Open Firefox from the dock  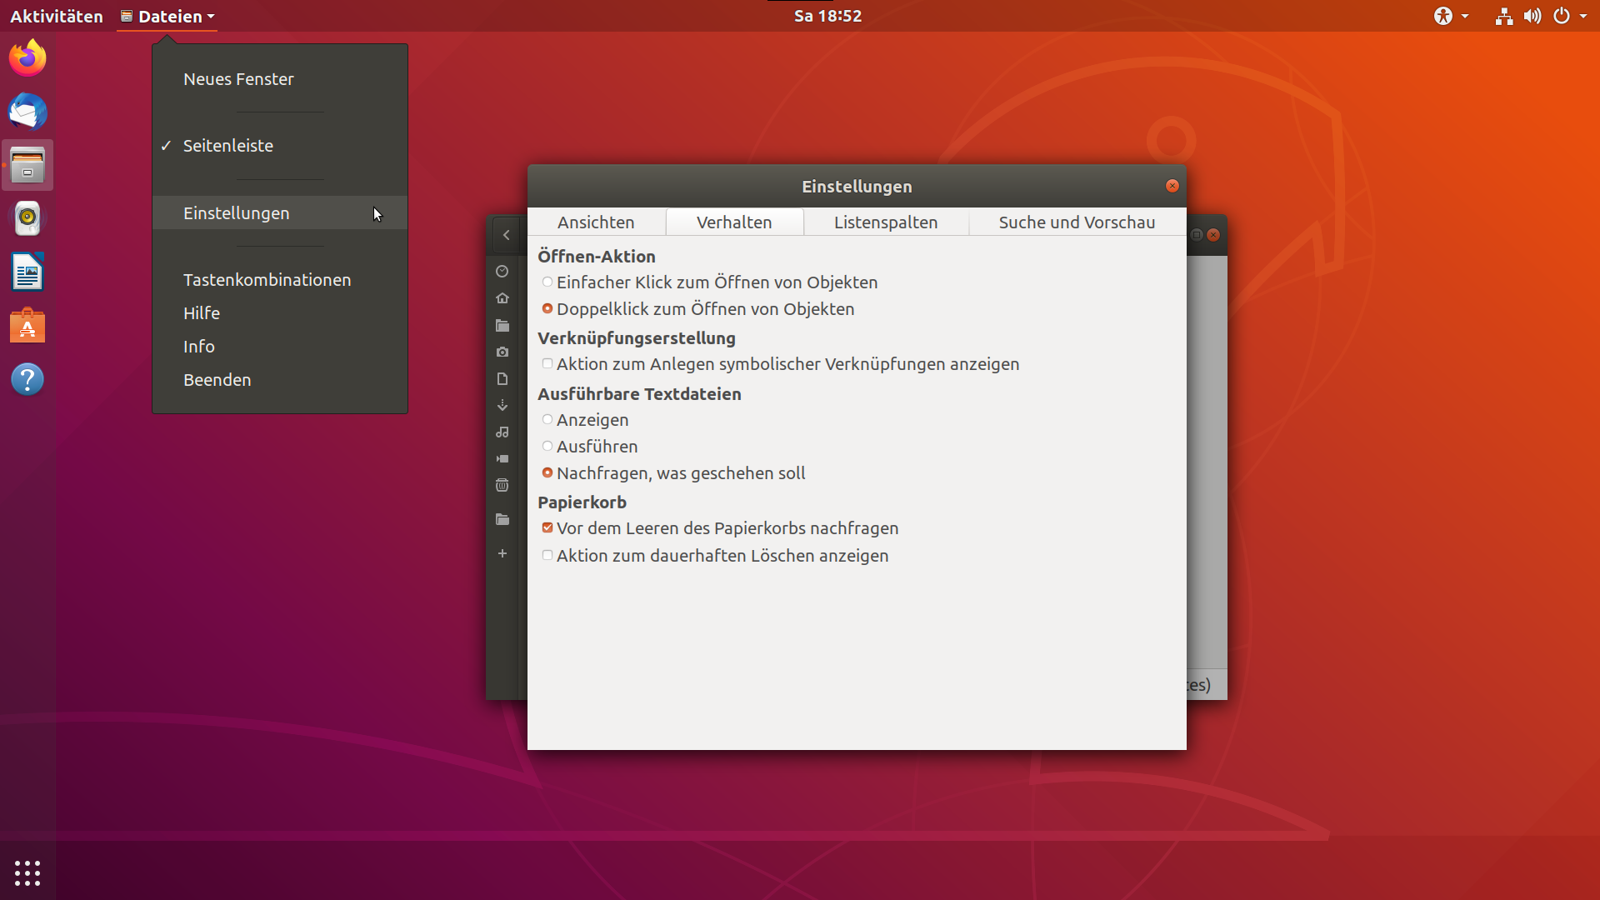pyautogui.click(x=27, y=58)
